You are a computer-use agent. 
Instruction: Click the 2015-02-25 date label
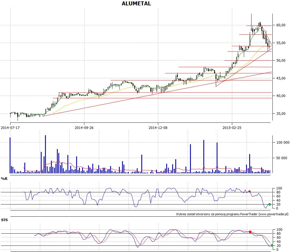pyautogui.click(x=232, y=128)
